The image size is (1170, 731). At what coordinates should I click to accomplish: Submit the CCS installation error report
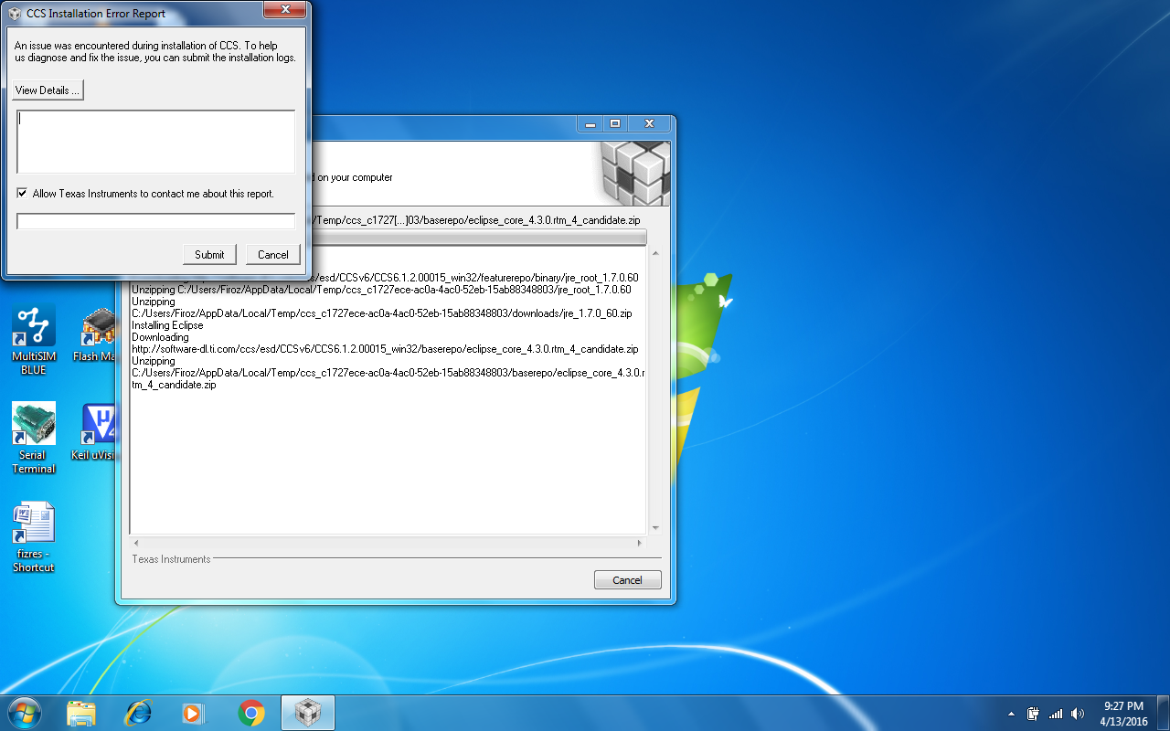pos(209,255)
